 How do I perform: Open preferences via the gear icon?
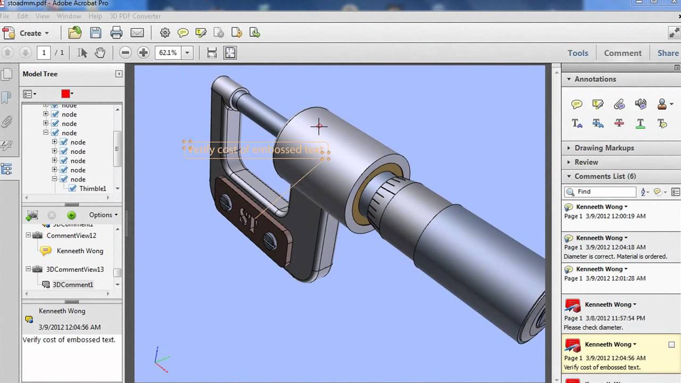pyautogui.click(x=165, y=33)
